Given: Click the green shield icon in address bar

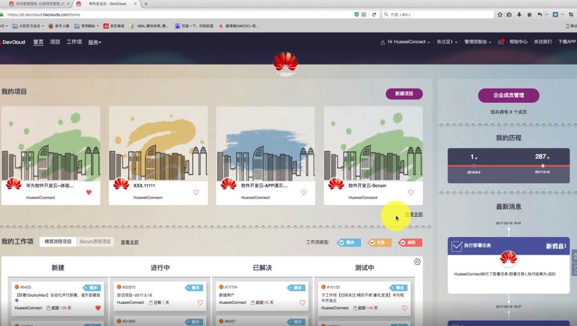Looking at the screenshot, I should click(x=357, y=15).
